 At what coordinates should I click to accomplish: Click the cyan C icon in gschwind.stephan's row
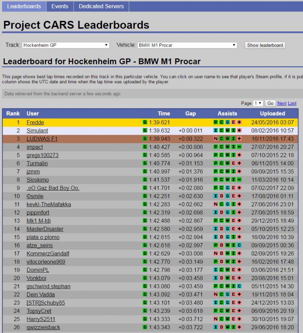tap(239, 286)
